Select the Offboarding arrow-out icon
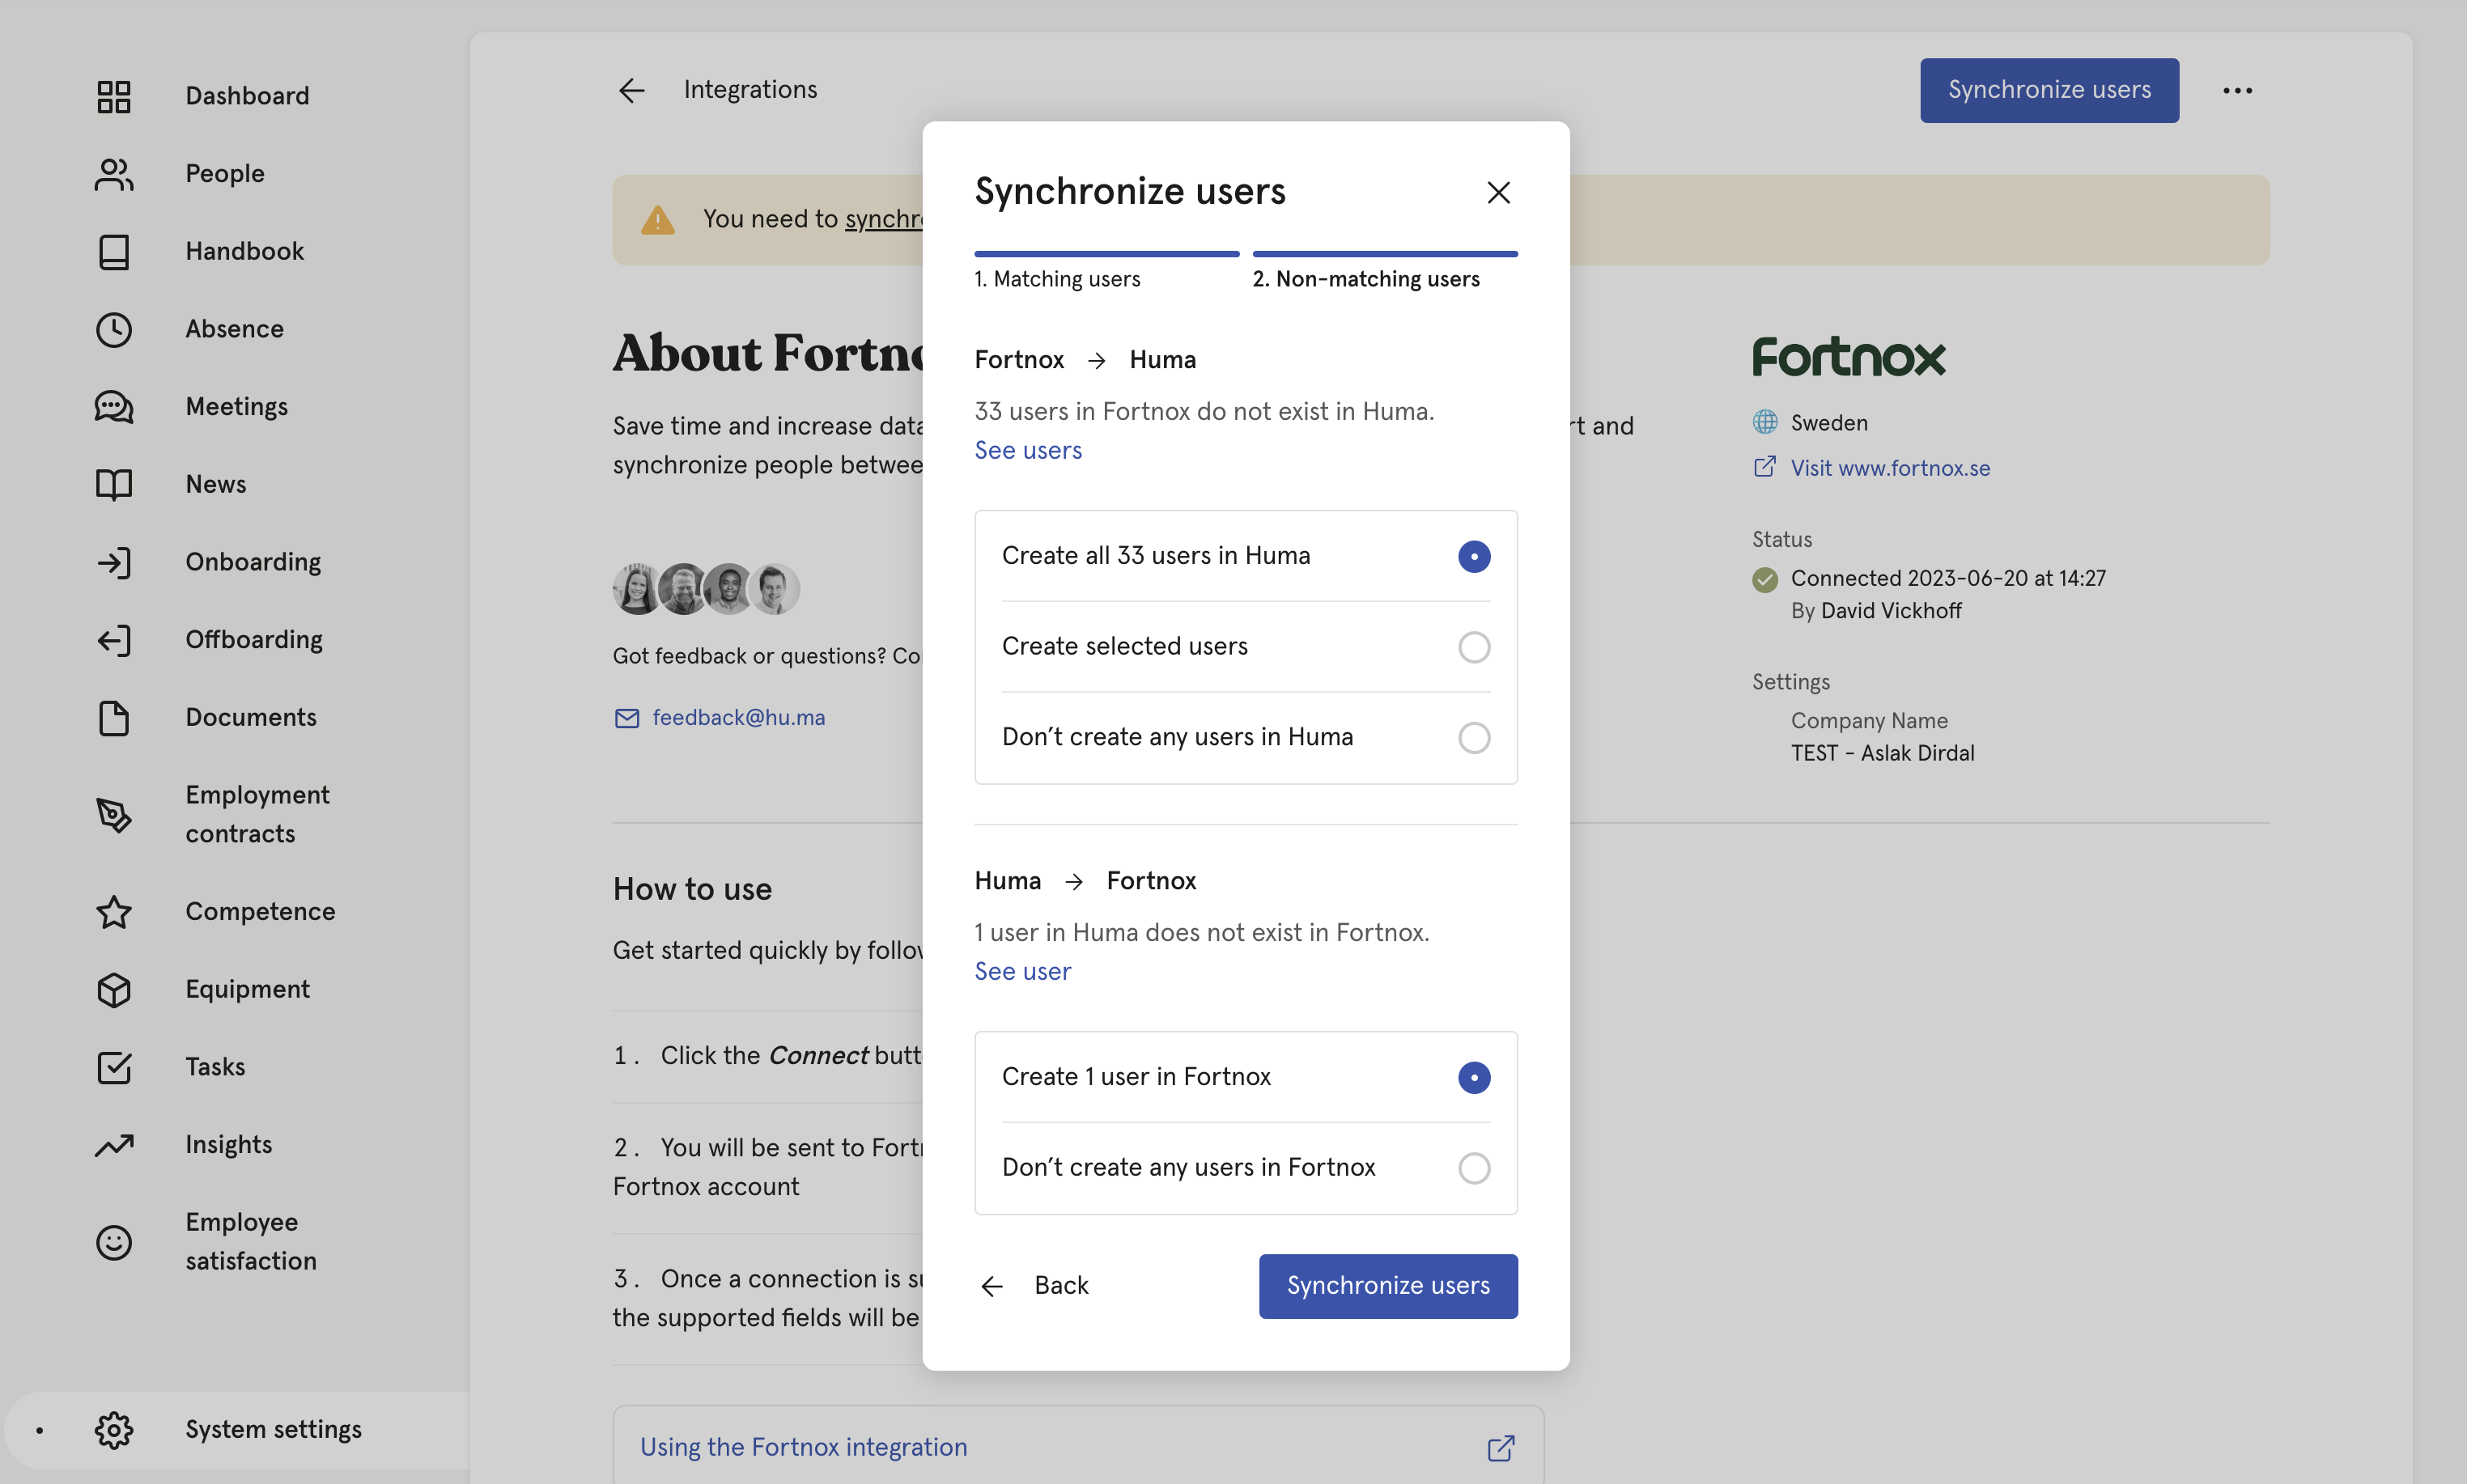The width and height of the screenshot is (2467, 1484). (114, 640)
